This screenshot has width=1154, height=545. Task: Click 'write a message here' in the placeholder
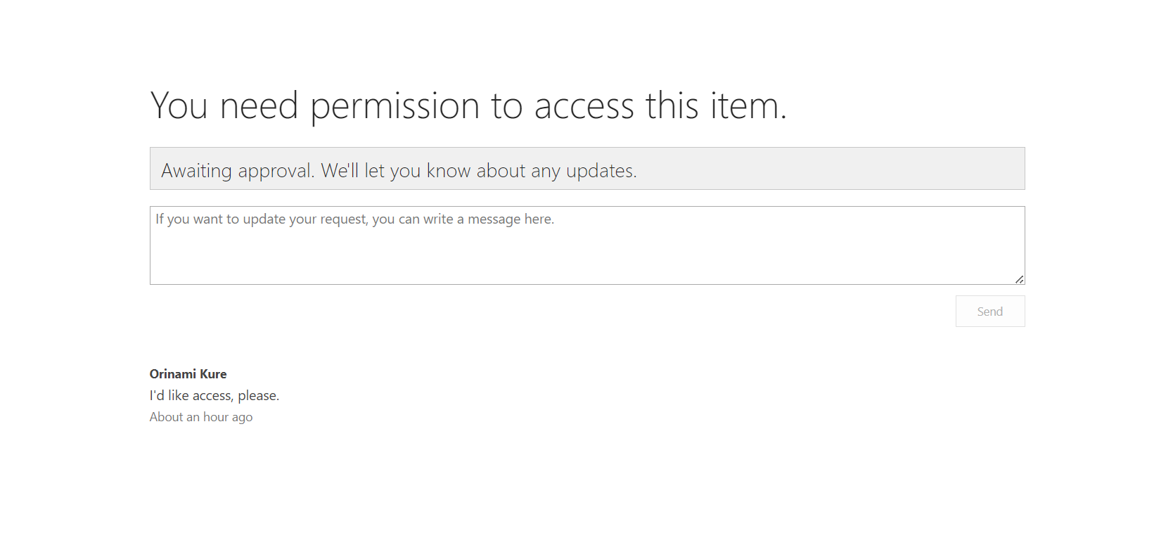pos(488,219)
